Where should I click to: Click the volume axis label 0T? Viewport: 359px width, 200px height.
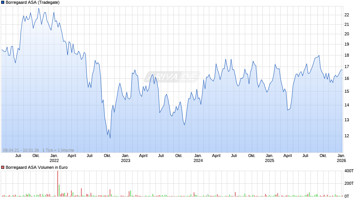[347, 196]
